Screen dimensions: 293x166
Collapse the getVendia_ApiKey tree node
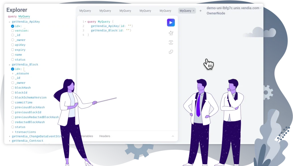pyautogui.click(x=9, y=22)
